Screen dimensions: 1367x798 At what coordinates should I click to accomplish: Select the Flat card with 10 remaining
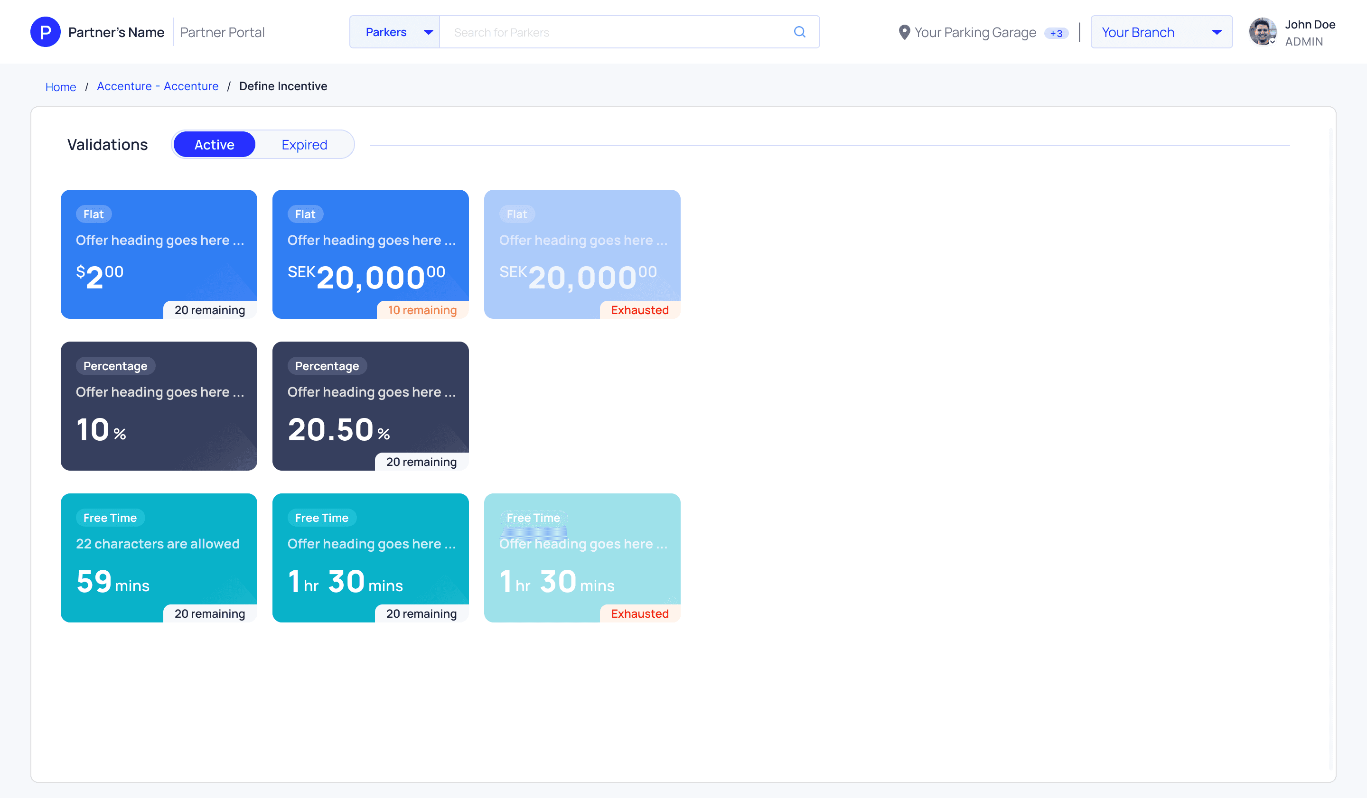tap(370, 254)
